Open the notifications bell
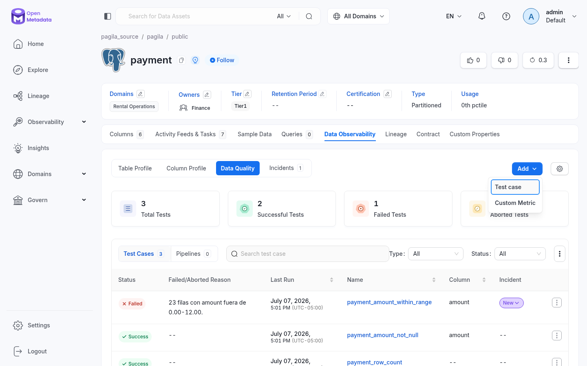This screenshot has width=587, height=366. coord(482,16)
